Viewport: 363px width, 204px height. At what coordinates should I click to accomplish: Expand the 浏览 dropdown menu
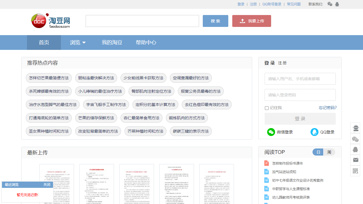click(78, 42)
